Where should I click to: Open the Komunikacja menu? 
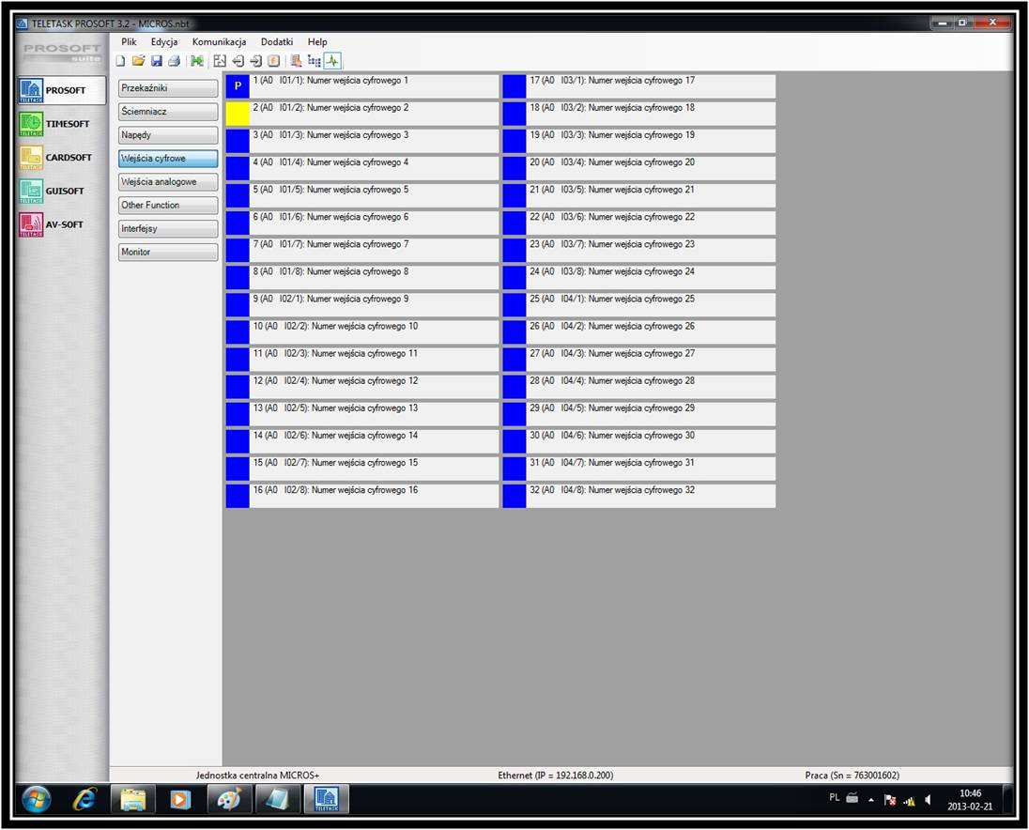coord(219,42)
